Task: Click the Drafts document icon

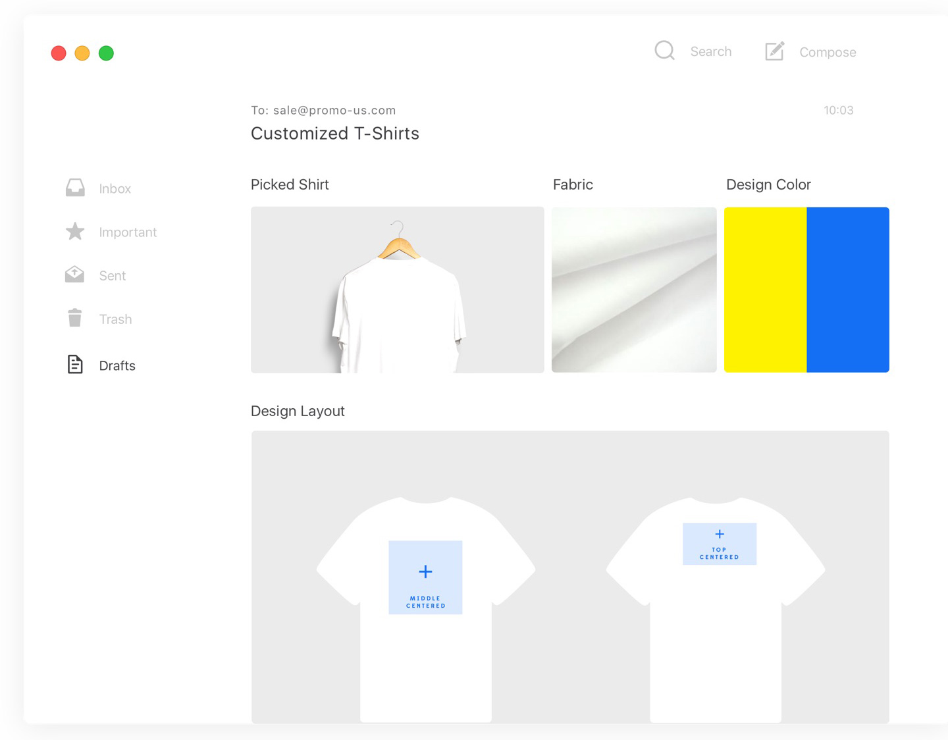Action: click(x=75, y=365)
